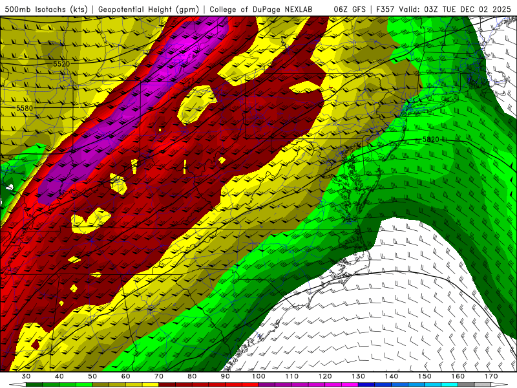Click the 5520 height contour label
The image size is (517, 388).
pyautogui.click(x=61, y=63)
